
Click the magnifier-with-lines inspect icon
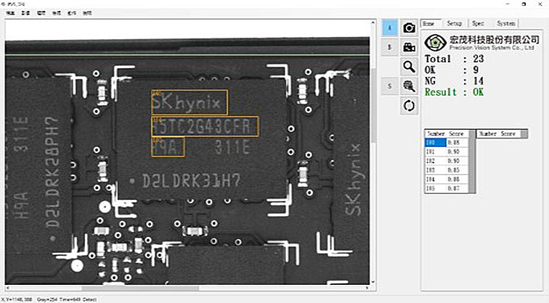pos(410,86)
